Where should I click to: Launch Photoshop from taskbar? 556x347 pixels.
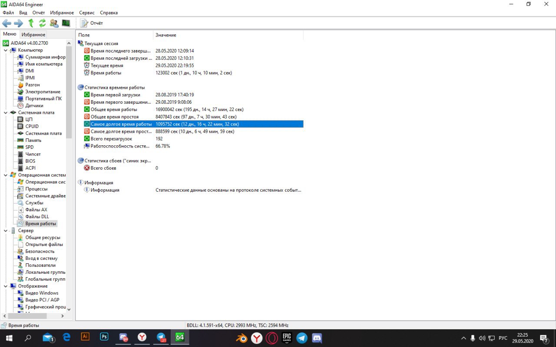coord(104,337)
